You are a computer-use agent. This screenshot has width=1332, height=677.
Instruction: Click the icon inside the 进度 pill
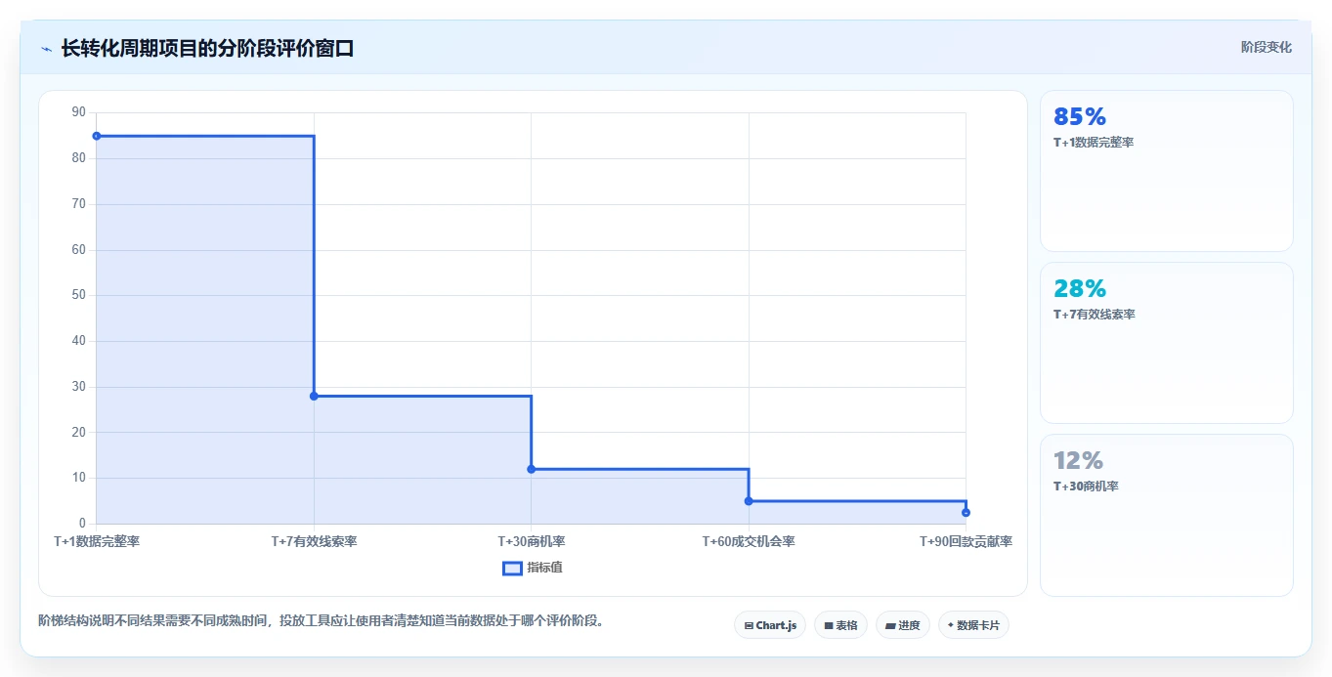click(x=890, y=625)
